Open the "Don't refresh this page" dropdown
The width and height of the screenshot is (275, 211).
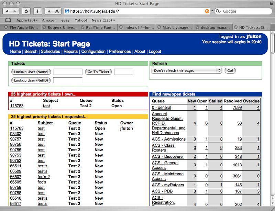point(187,70)
